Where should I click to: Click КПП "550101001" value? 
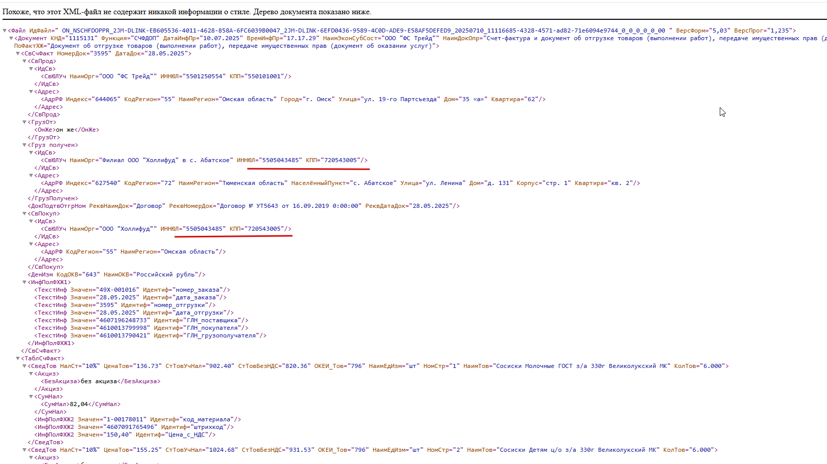click(264, 76)
